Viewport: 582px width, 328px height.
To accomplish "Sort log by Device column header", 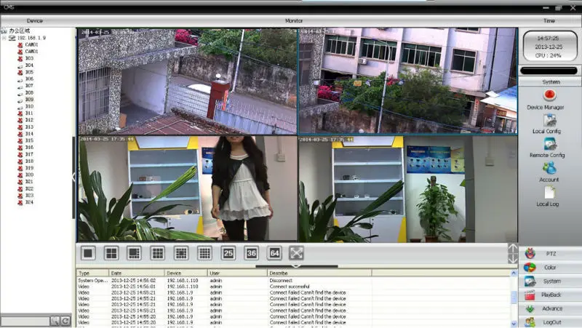I will [x=186, y=273].
